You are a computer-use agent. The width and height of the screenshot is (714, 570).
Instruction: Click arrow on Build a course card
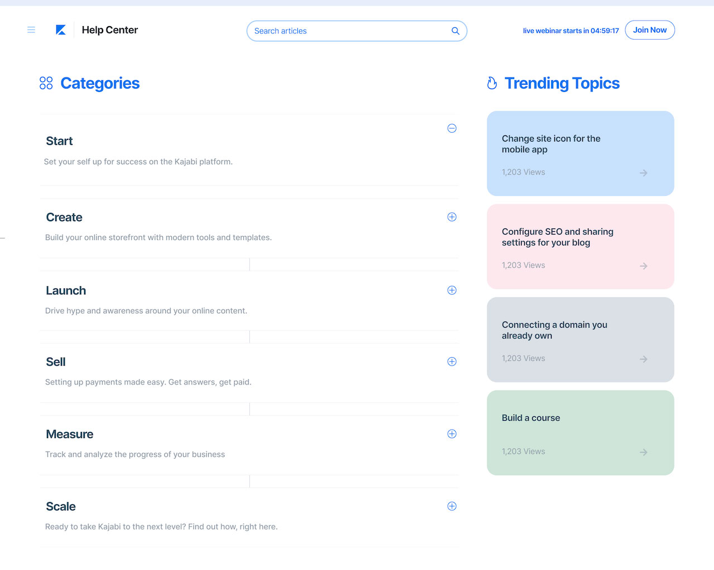(x=644, y=452)
